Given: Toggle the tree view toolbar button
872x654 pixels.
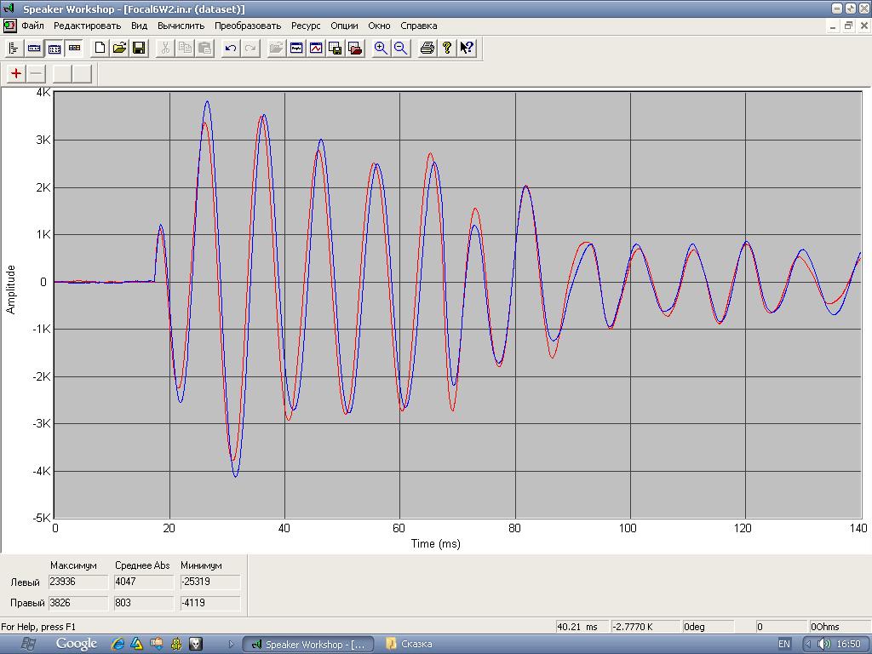Looking at the screenshot, I should (14, 49).
